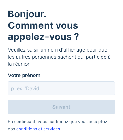Click the 'Votre prénom' text input field

point(61,88)
